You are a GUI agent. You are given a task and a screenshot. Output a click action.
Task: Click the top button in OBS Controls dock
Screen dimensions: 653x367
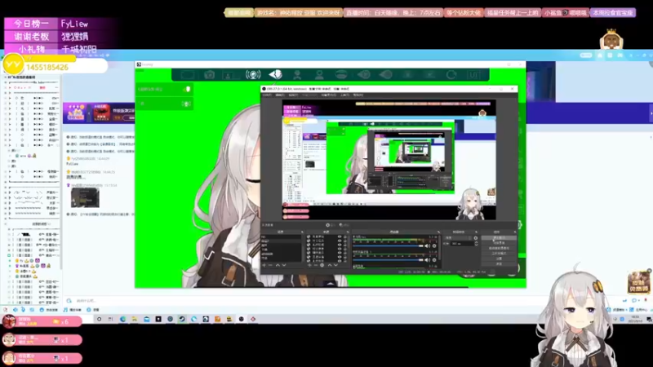pyautogui.click(x=499, y=237)
